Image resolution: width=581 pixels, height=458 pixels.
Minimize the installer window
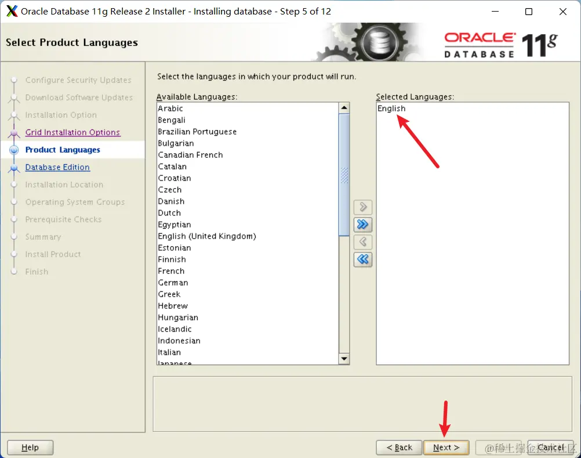495,12
